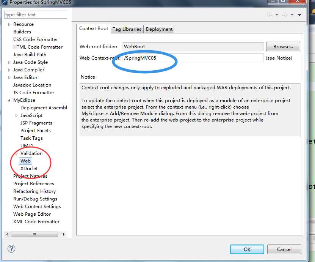Click the dialog title bar icon
The width and height of the screenshot is (315, 262).
[4, 2]
